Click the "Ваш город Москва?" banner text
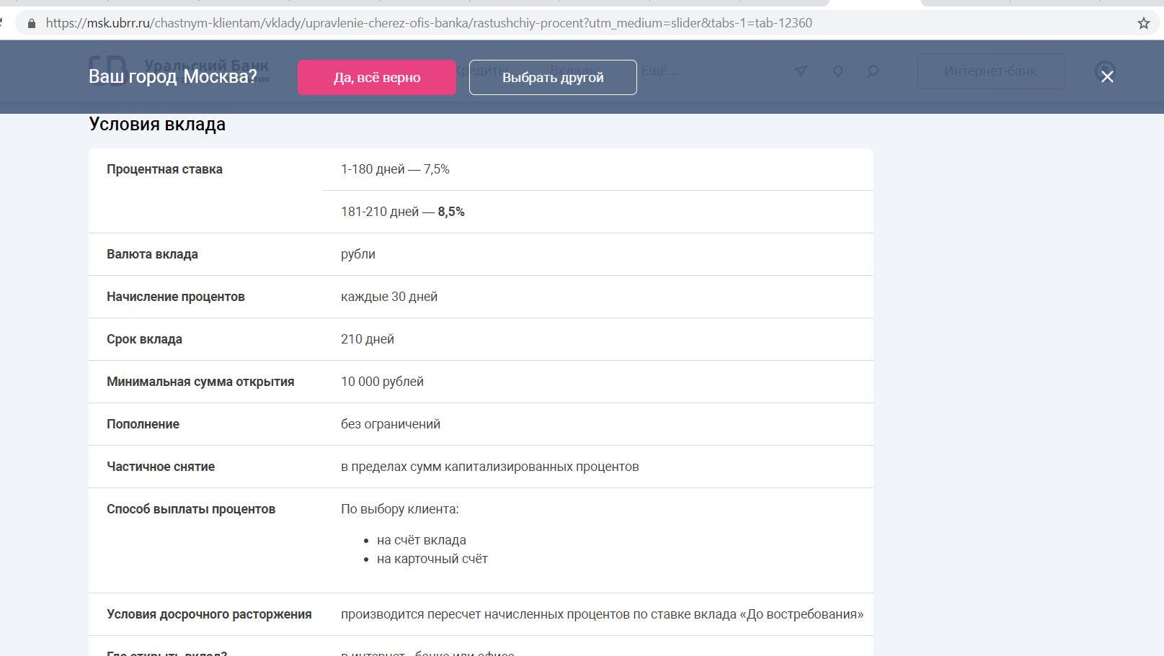 pyautogui.click(x=172, y=77)
